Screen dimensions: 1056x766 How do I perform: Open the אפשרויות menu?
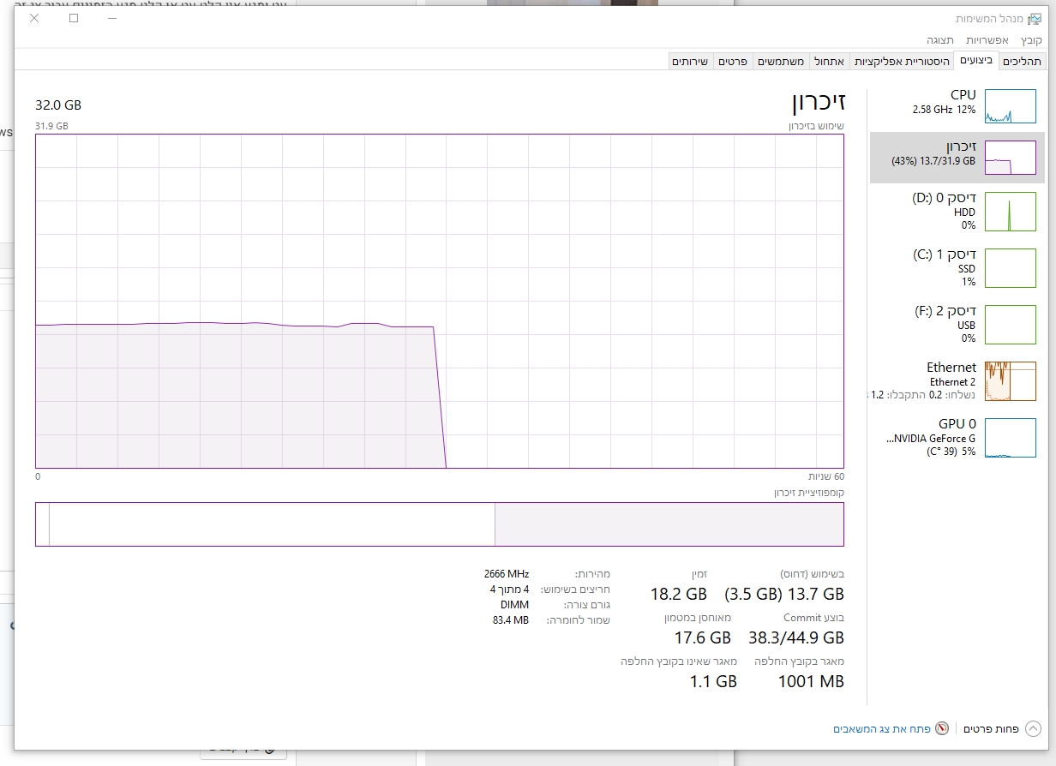[x=987, y=40]
